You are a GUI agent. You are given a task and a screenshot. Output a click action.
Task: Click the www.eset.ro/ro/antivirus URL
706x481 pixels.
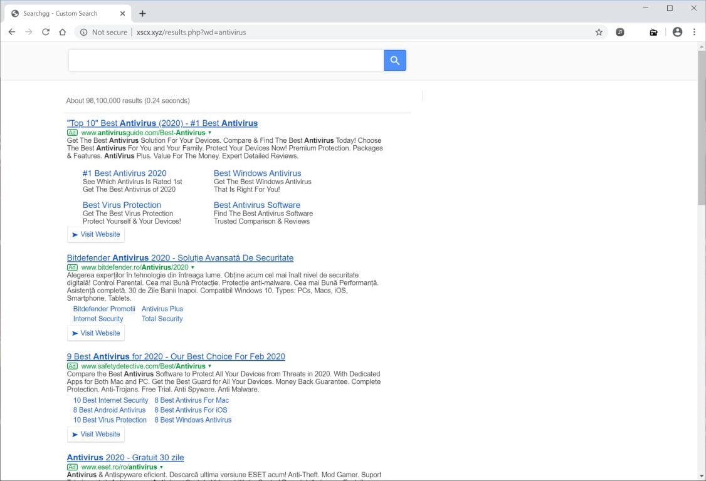click(x=119, y=467)
